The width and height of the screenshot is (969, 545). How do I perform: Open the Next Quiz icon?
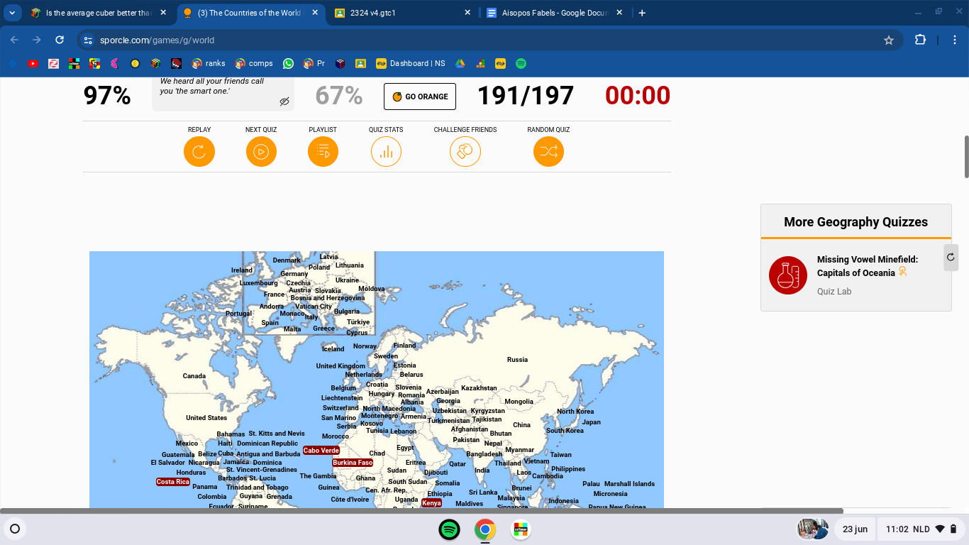[261, 151]
